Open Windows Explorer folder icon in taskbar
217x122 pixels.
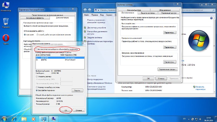coord(24,118)
